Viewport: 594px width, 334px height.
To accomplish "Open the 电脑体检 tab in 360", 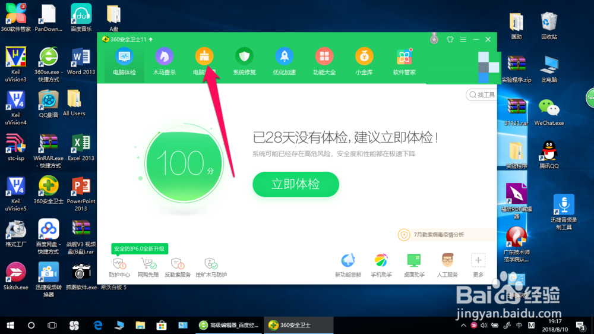I will (124, 61).
